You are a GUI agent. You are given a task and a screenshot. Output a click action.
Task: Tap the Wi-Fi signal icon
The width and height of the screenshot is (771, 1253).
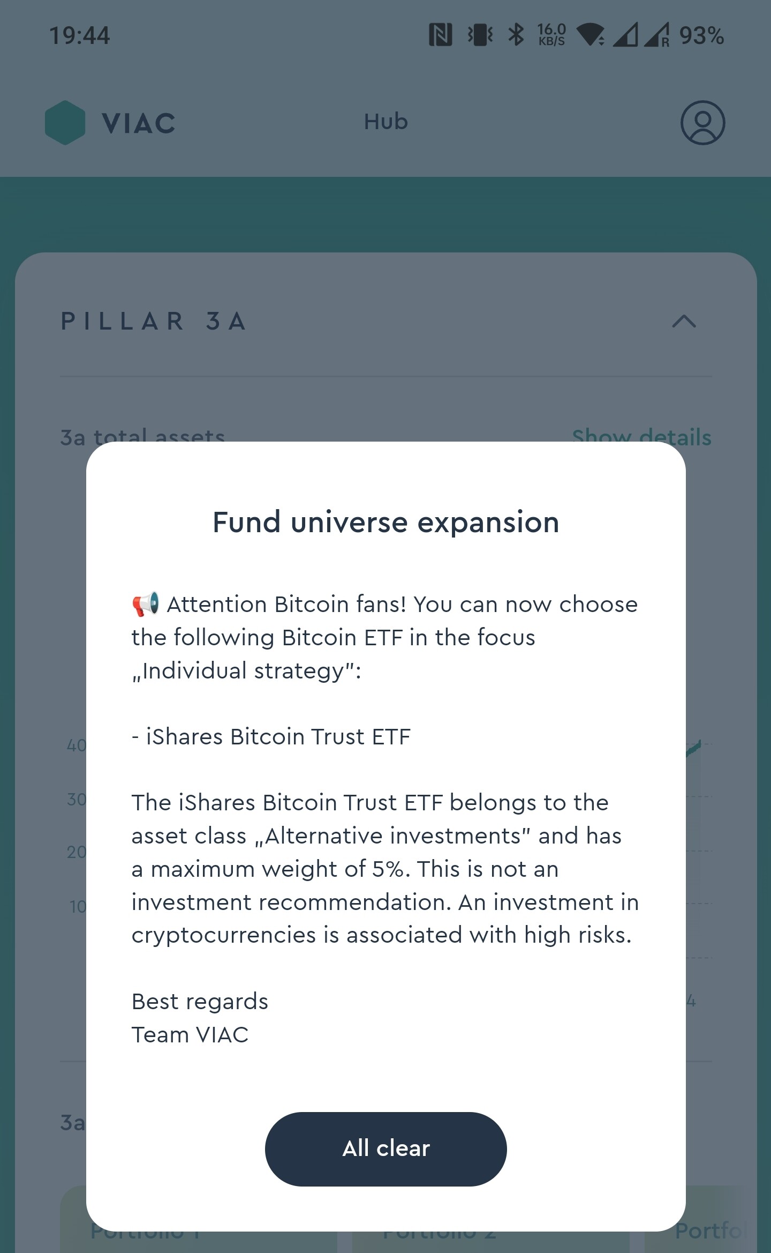591,35
